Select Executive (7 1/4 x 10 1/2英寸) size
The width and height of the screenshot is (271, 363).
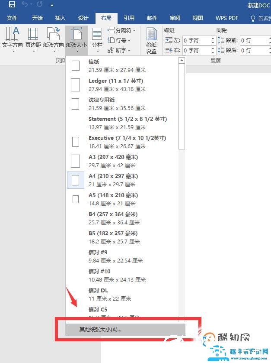click(x=122, y=142)
